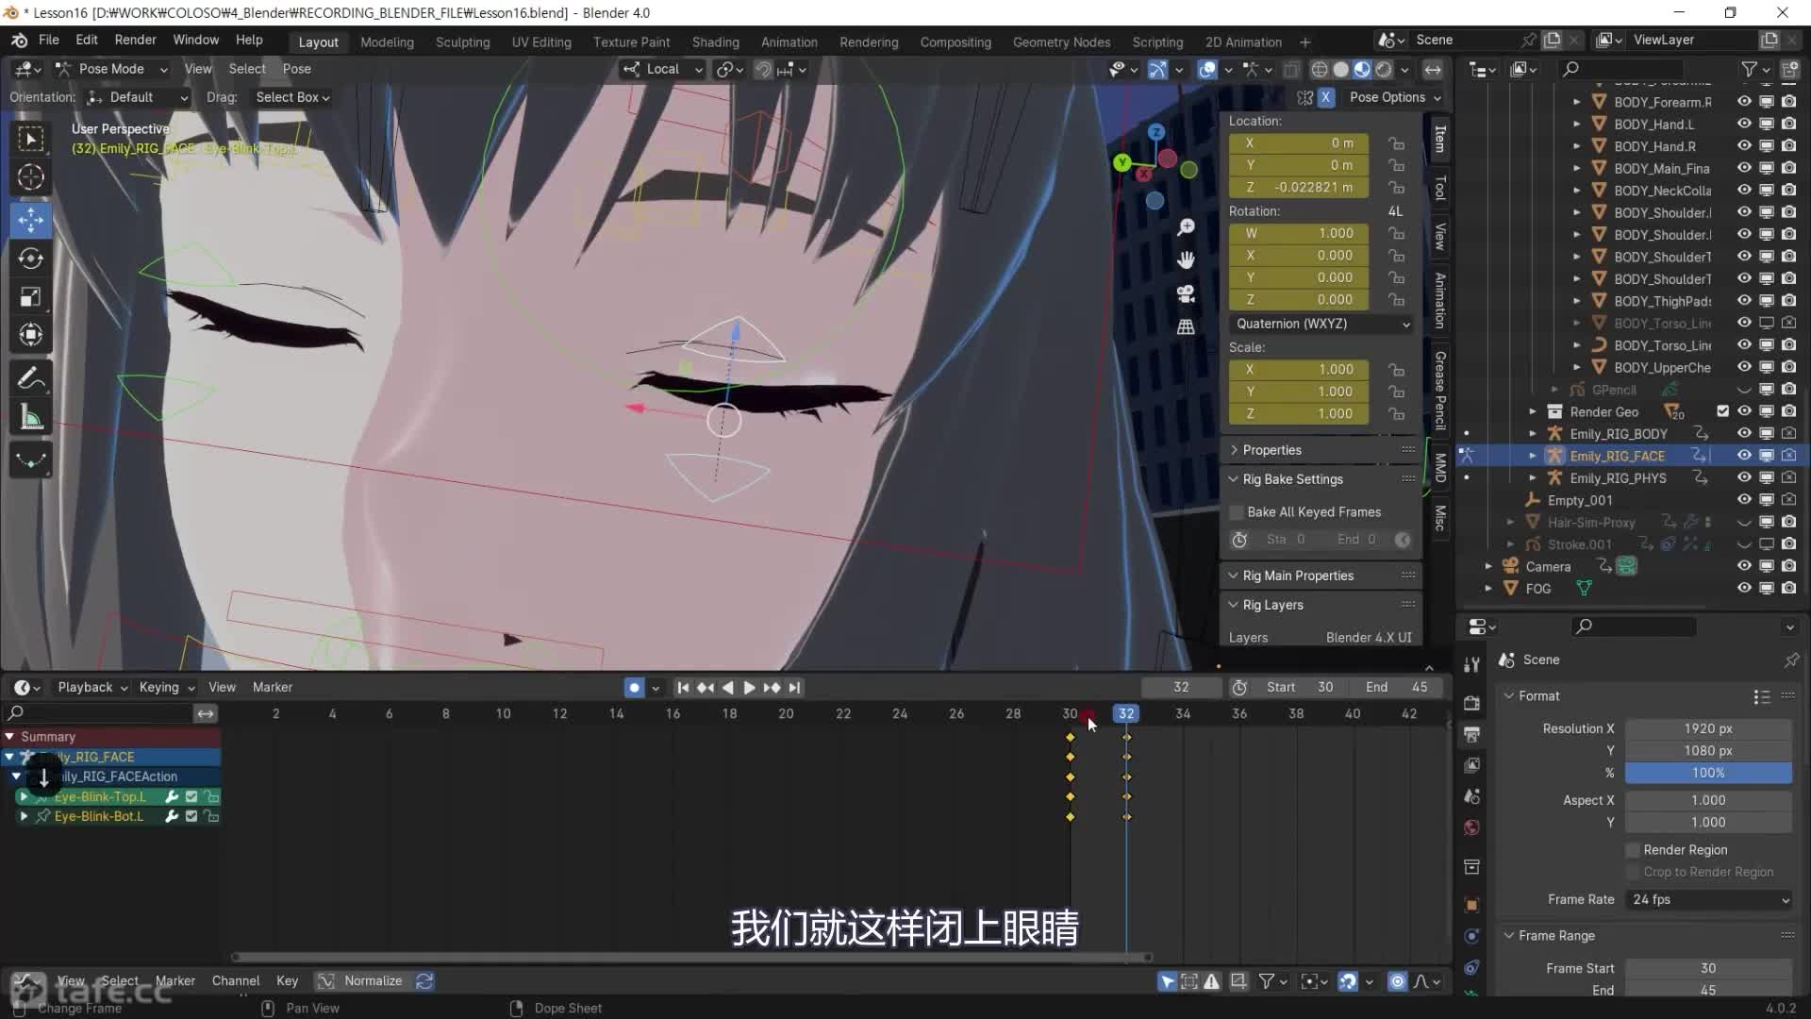Open Quaternion (WXYZ) rotation mode dropdown
This screenshot has height=1019, width=1811.
[x=1321, y=324]
